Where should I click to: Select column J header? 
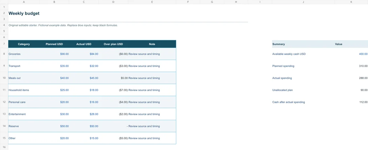(303, 2)
